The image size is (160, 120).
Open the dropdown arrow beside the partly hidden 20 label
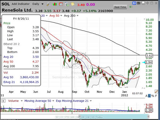click(47, 16)
